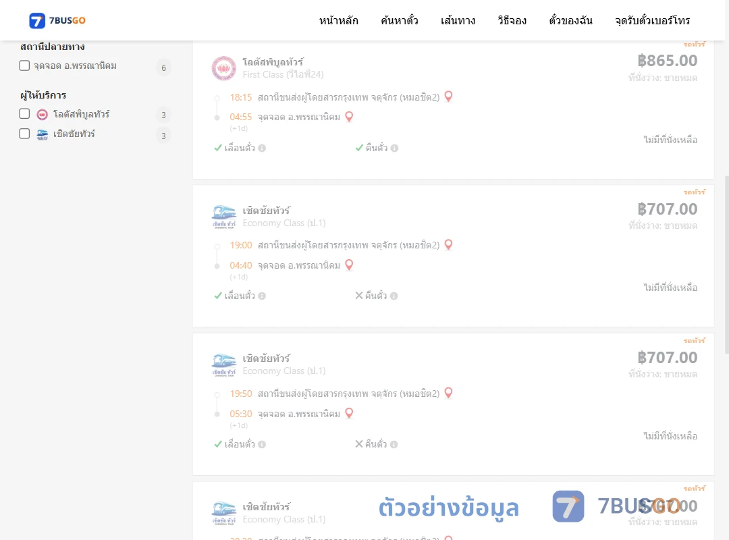Open map pin for 19:50 departure station
This screenshot has height=540, width=729.
click(449, 393)
